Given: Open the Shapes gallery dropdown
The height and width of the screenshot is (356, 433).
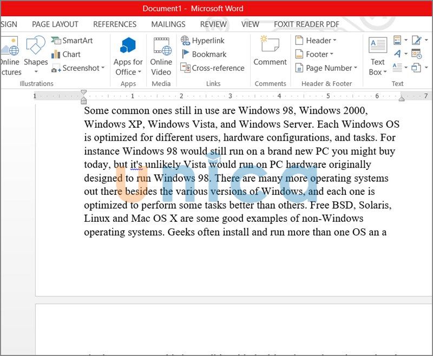Looking at the screenshot, I should pyautogui.click(x=36, y=71).
